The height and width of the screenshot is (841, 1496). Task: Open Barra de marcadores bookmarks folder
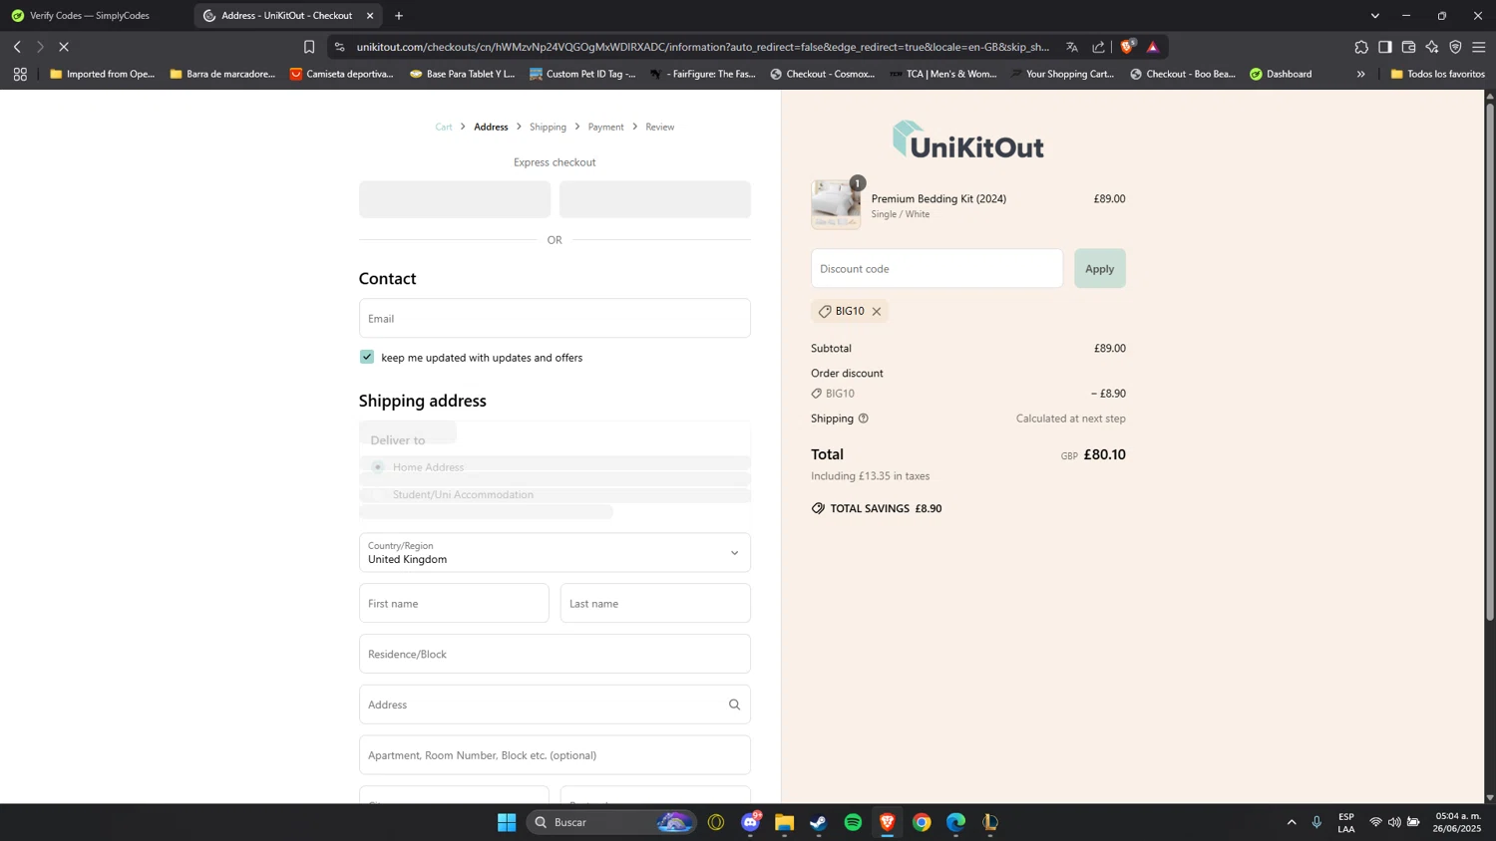[x=222, y=74]
